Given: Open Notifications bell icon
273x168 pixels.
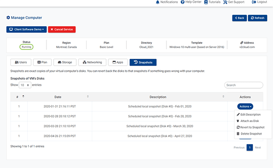Looking at the screenshot, I should coord(157,2).
